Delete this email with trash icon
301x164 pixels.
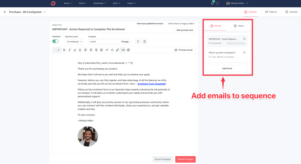pyautogui.click(x=144, y=42)
